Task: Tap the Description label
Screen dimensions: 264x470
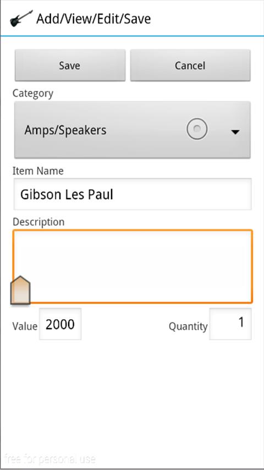Action: pos(38,222)
